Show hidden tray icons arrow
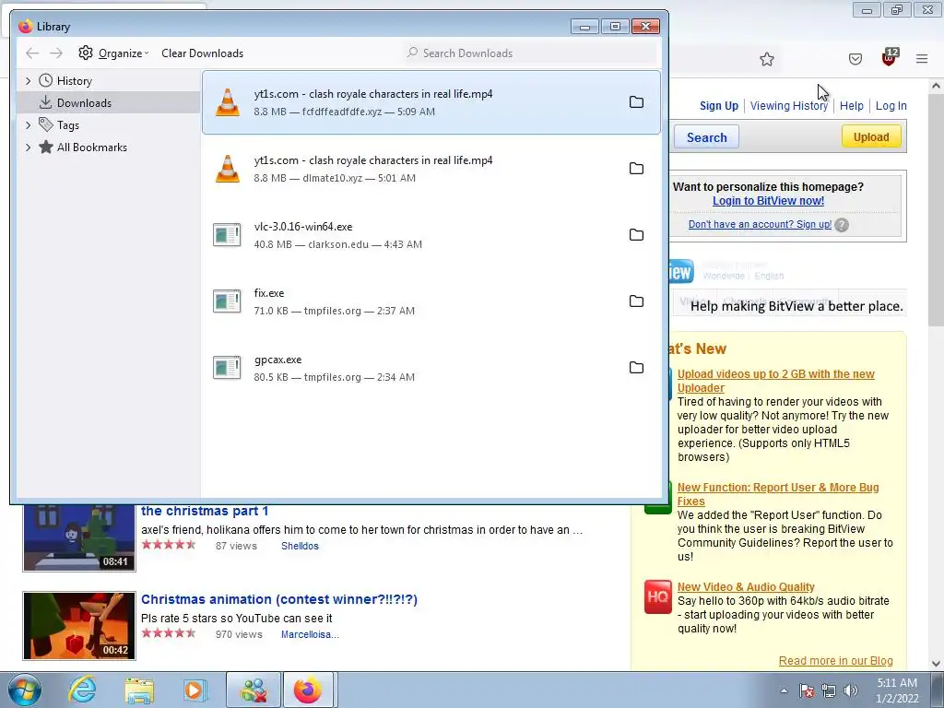 point(784,690)
